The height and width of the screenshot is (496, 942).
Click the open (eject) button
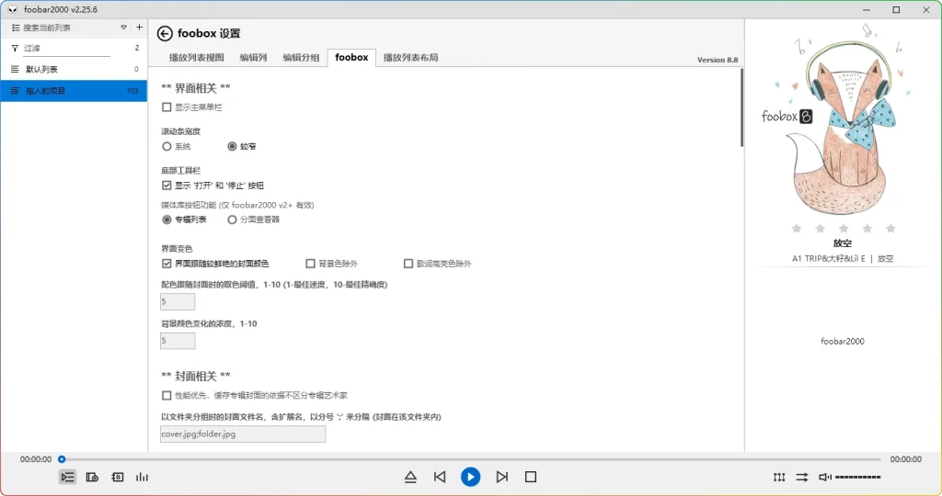click(410, 477)
